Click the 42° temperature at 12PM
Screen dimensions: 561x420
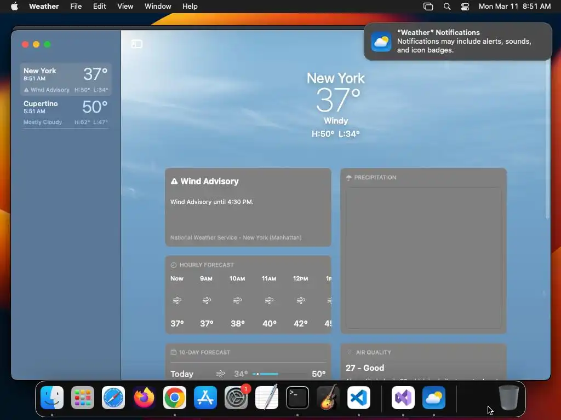tap(301, 324)
